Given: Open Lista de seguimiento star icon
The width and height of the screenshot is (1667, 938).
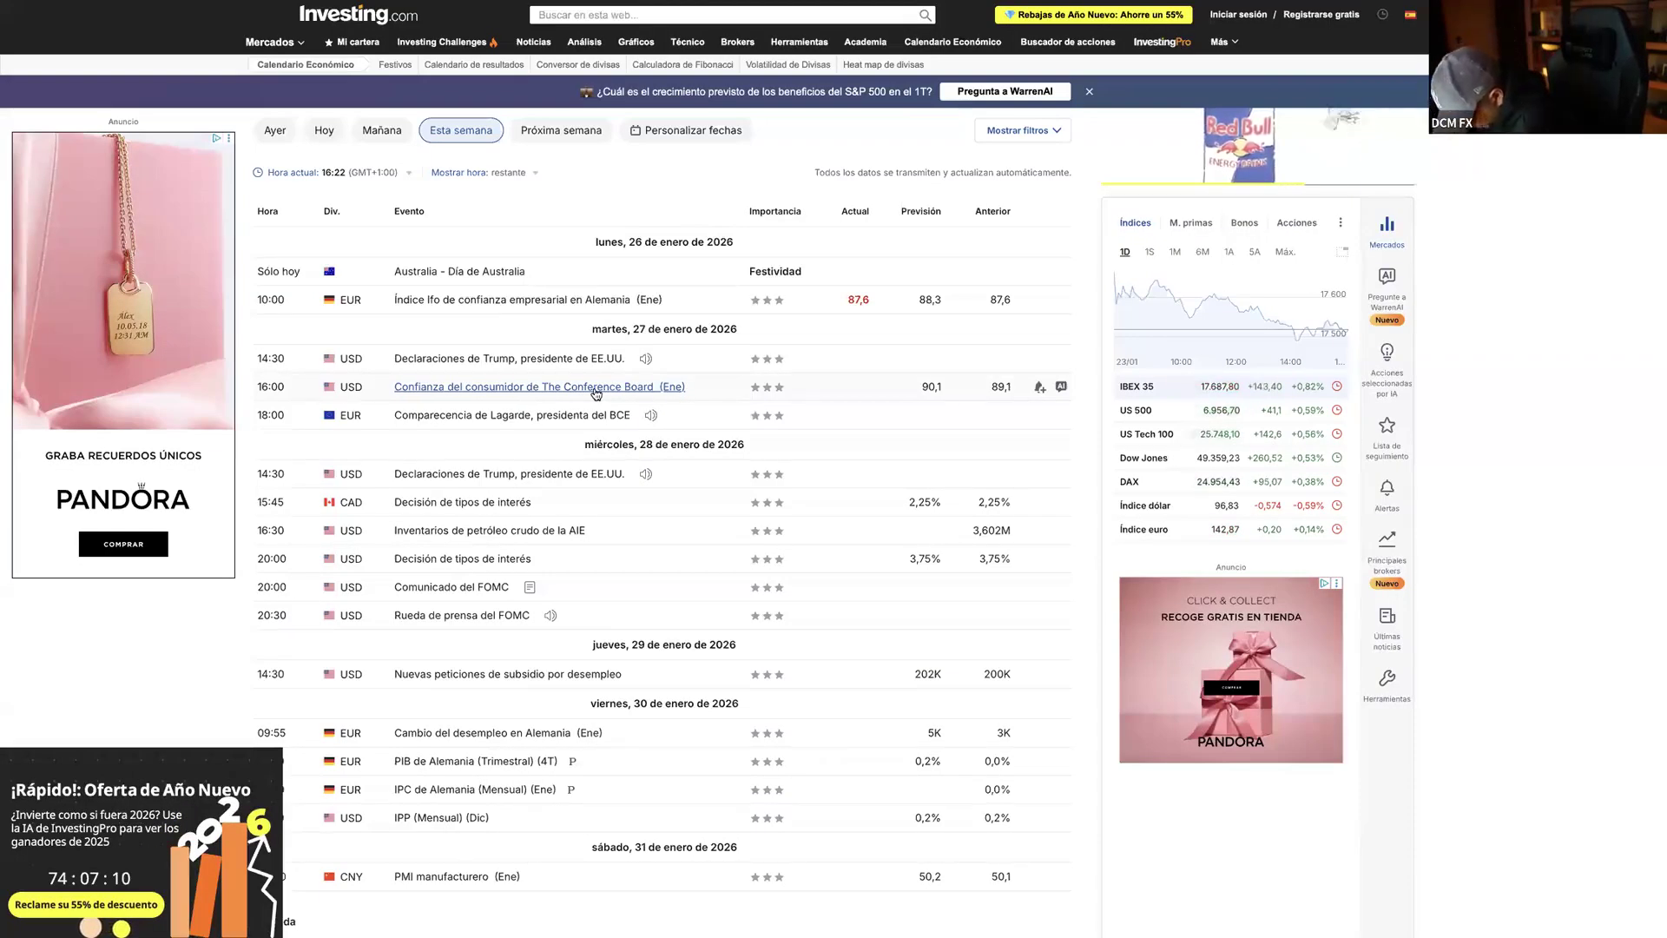Looking at the screenshot, I should tap(1387, 426).
